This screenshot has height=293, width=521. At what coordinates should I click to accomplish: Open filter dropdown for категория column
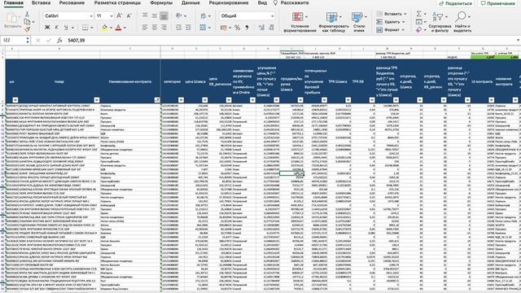(181, 99)
